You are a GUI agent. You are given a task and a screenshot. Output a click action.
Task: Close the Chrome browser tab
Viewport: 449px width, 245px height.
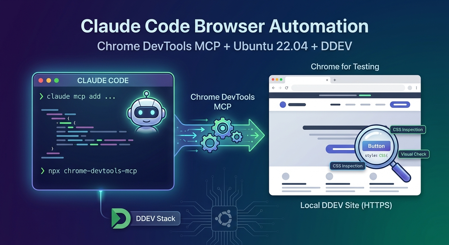(x=327, y=80)
